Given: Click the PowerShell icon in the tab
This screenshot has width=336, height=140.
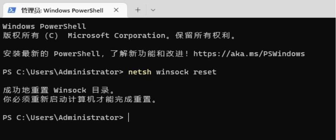Looking at the screenshot, I should pos(12,10).
